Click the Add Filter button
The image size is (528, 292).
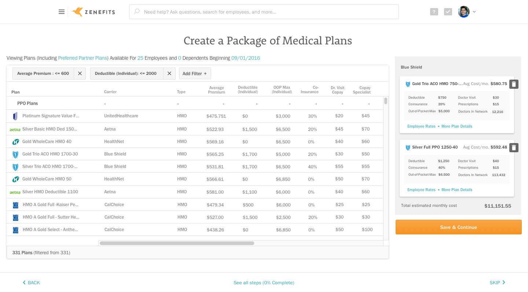click(195, 73)
